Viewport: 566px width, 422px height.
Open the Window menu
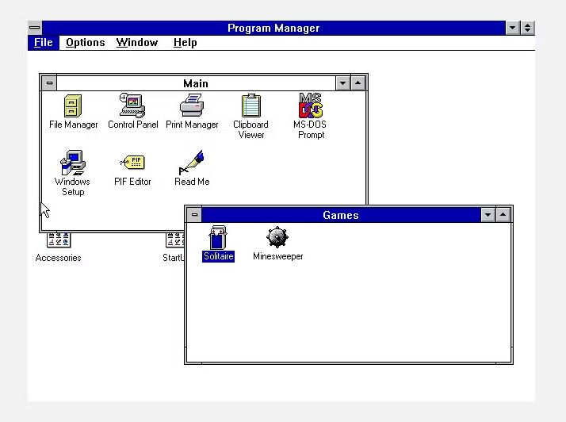(137, 43)
